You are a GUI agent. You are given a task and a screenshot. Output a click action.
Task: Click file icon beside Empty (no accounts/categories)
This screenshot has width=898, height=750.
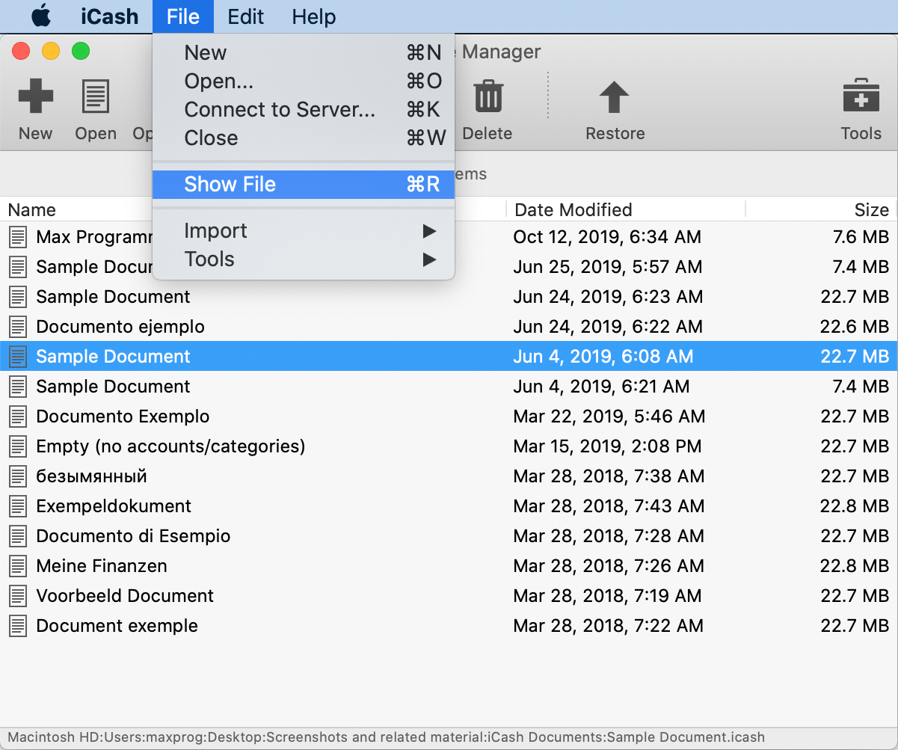tap(17, 446)
